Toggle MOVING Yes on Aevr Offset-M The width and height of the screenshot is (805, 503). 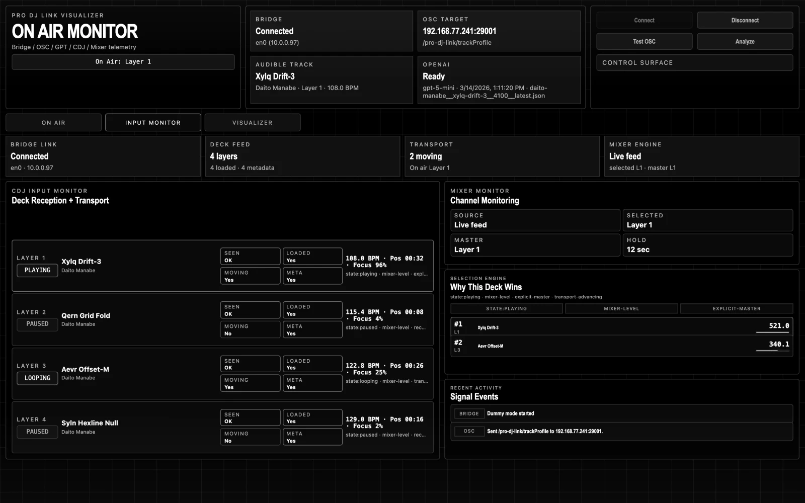pyautogui.click(x=250, y=383)
